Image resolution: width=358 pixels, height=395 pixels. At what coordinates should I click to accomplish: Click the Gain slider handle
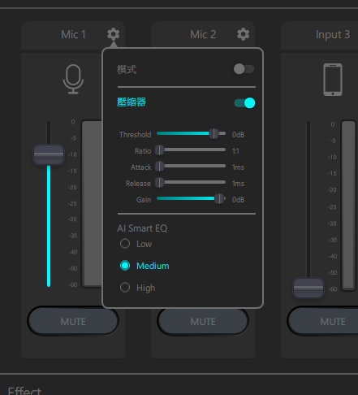pyautogui.click(x=219, y=198)
